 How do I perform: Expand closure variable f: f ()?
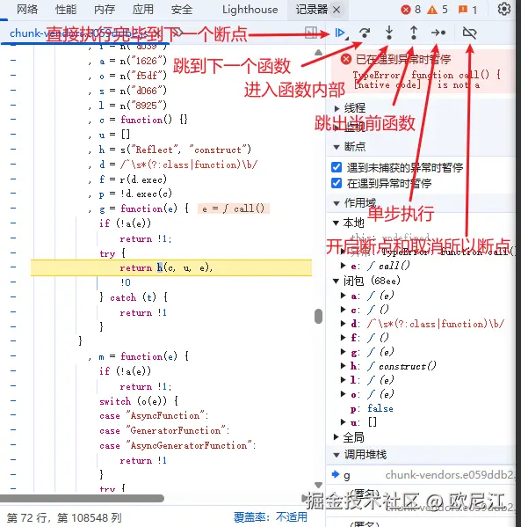pyautogui.click(x=343, y=338)
